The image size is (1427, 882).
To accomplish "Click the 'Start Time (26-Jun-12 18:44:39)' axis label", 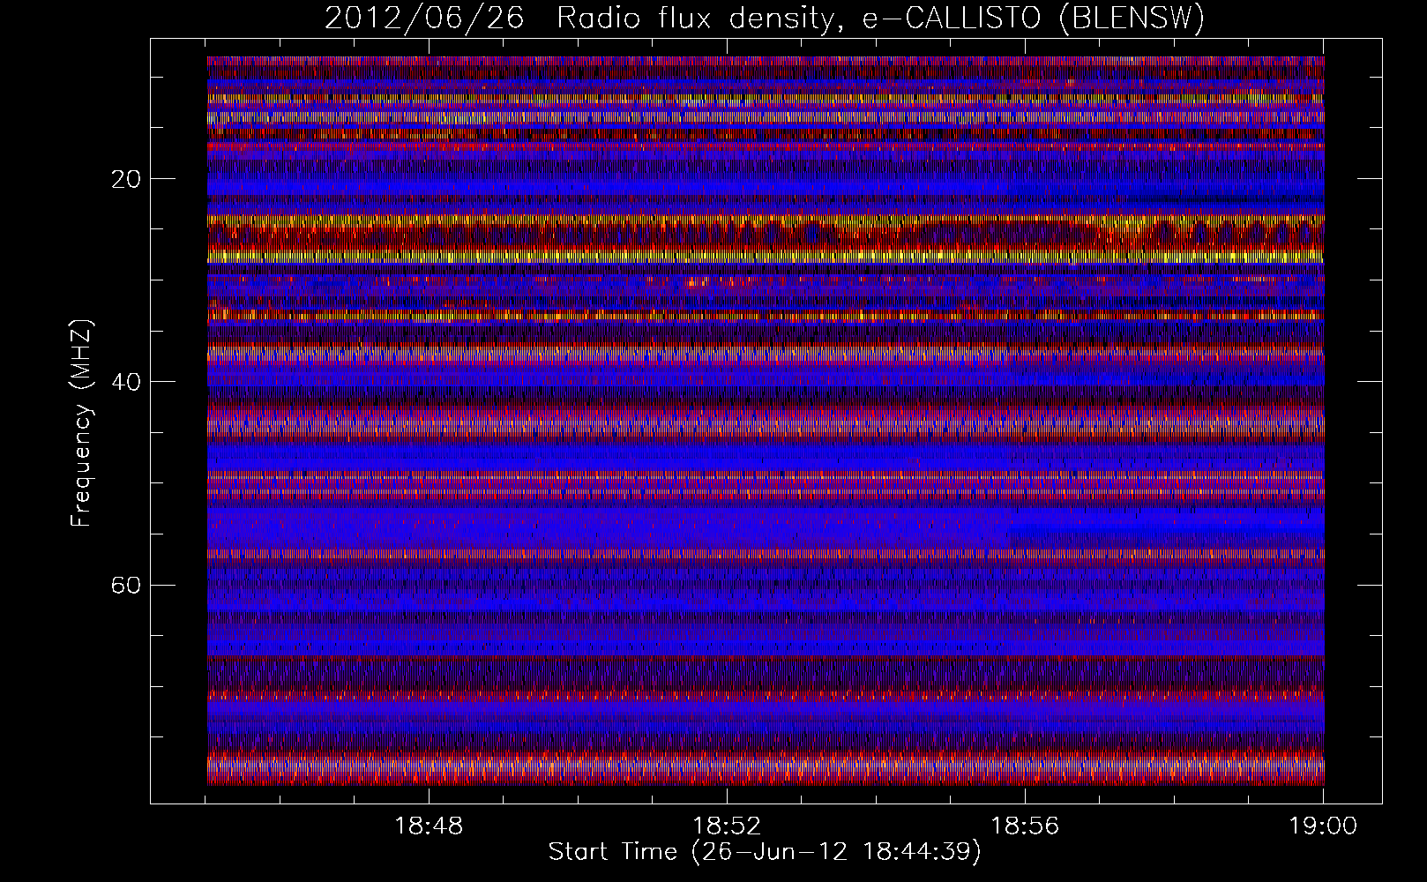I will pyautogui.click(x=765, y=852).
